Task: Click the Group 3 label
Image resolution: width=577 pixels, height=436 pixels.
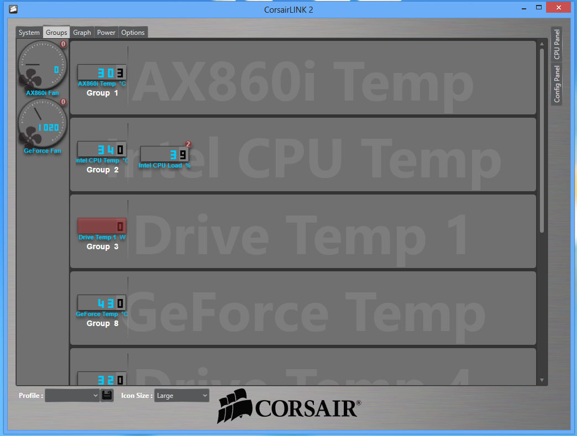Action: pyautogui.click(x=102, y=247)
